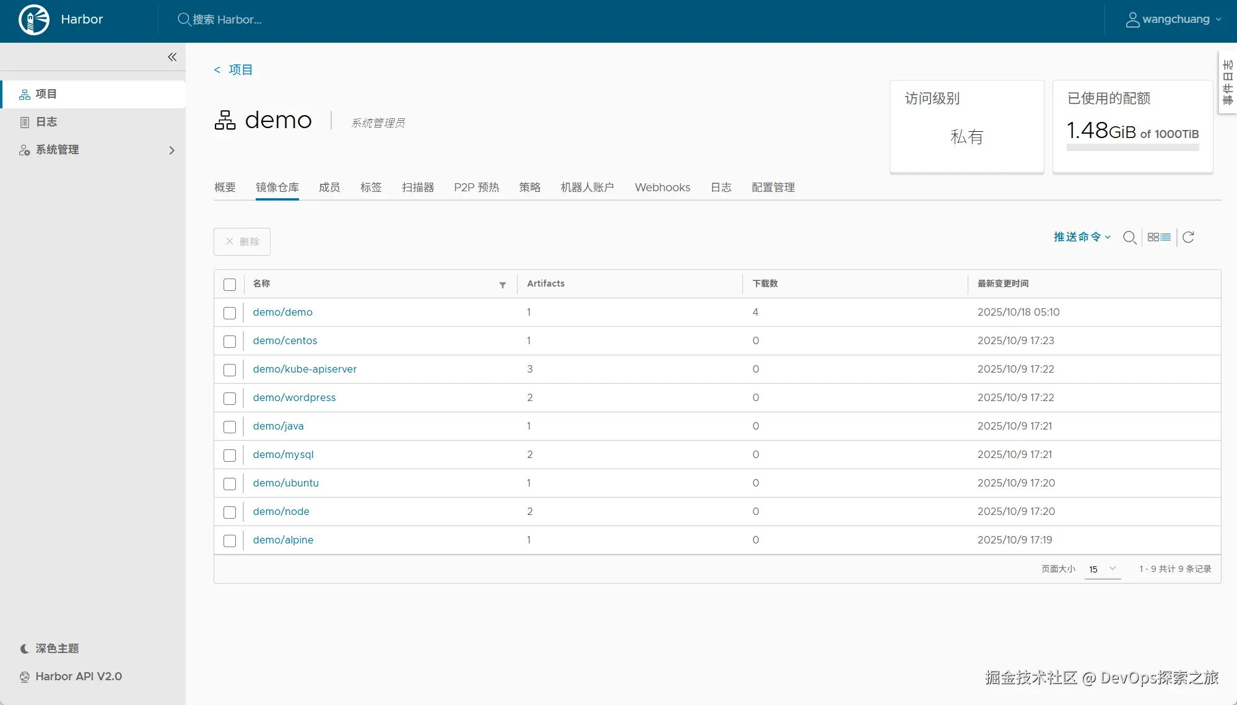
Task: Go back to projects breadcrumb link
Action: (240, 70)
